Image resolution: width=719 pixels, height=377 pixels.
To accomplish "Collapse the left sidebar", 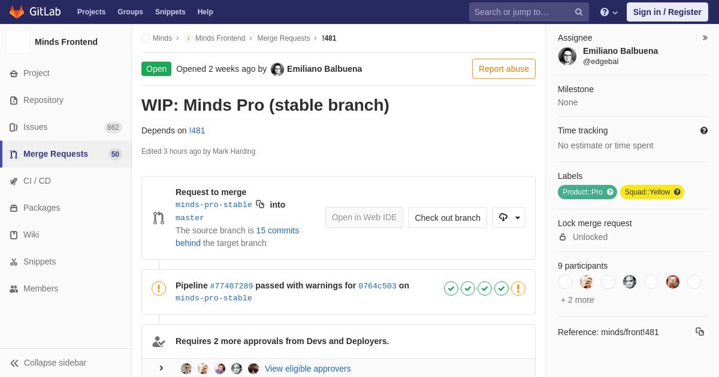I will tap(66, 363).
